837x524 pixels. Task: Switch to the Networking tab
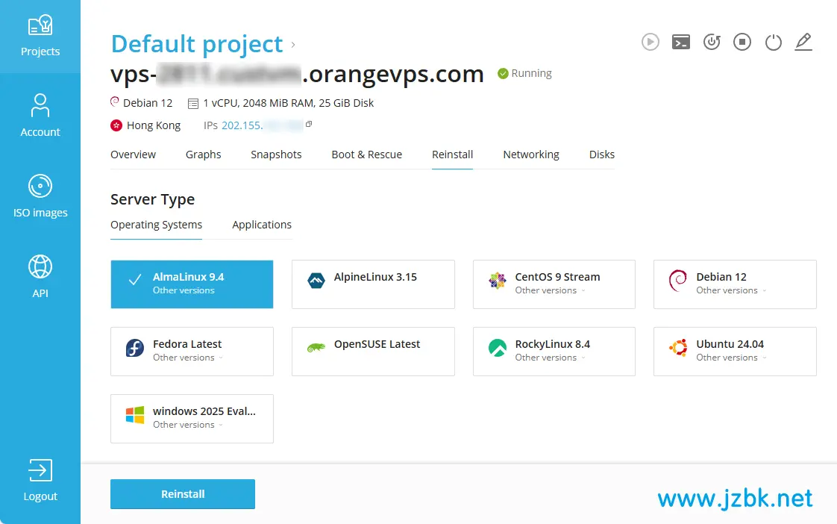pyautogui.click(x=531, y=155)
